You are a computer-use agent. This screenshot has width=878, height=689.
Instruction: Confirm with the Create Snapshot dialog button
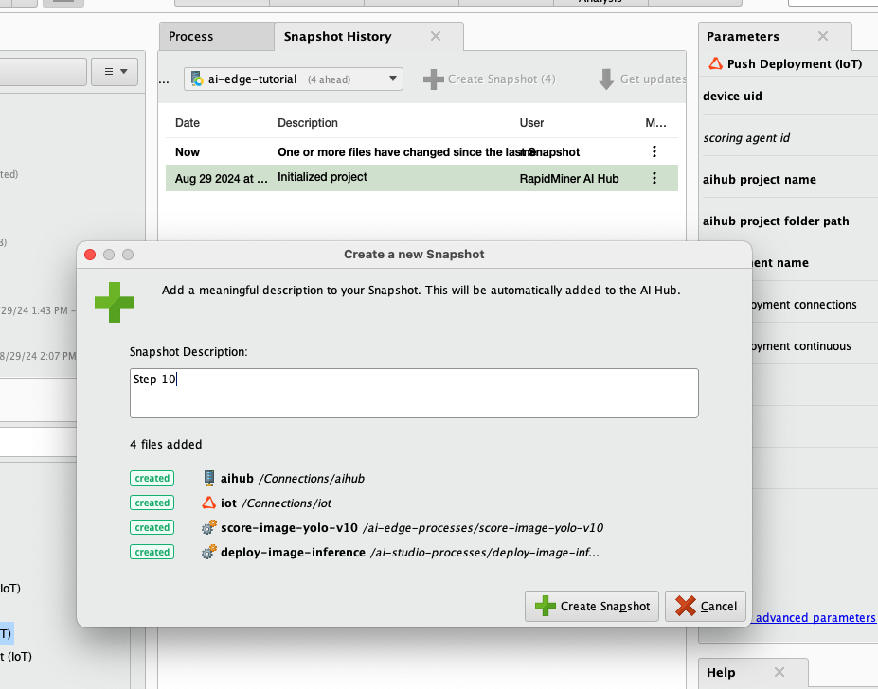(592, 607)
